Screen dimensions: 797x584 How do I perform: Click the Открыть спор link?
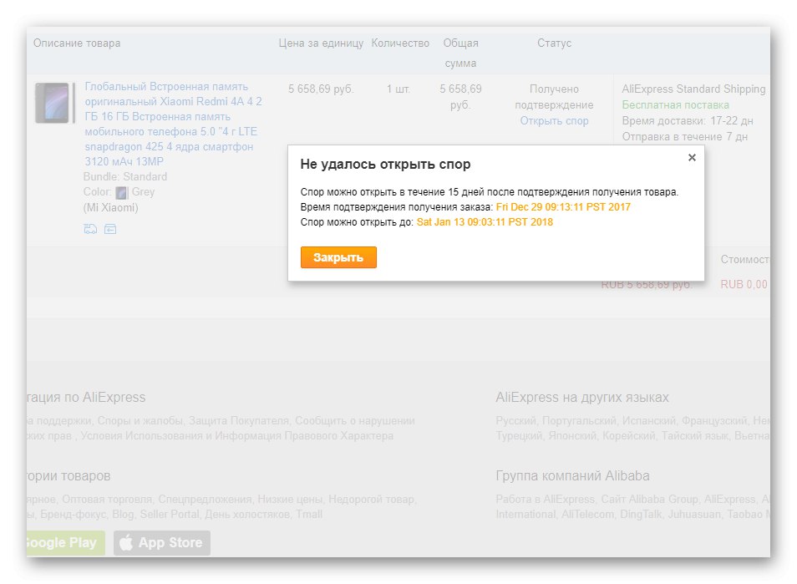coord(554,121)
